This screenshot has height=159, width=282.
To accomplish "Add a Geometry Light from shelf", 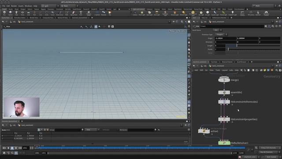I will point(165,13).
